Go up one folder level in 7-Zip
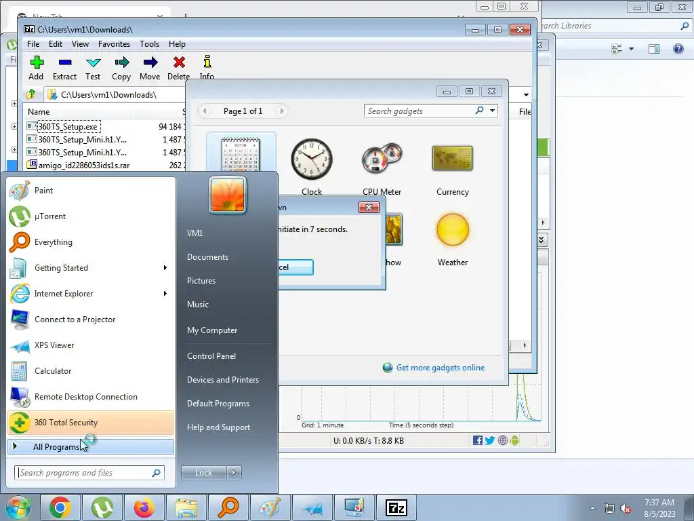Screen dimensions: 694x521 (x=31, y=94)
